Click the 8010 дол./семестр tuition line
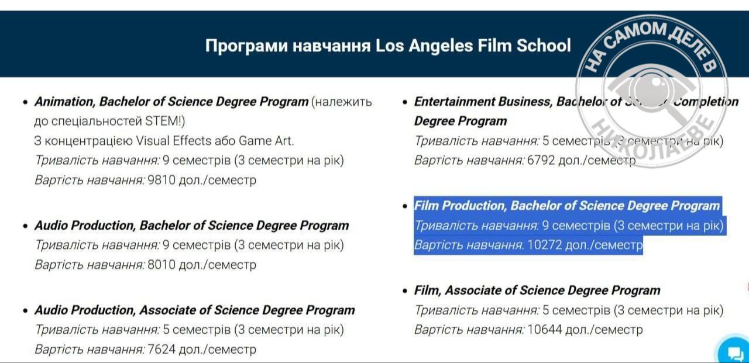This screenshot has width=749, height=363. pyautogui.click(x=145, y=265)
